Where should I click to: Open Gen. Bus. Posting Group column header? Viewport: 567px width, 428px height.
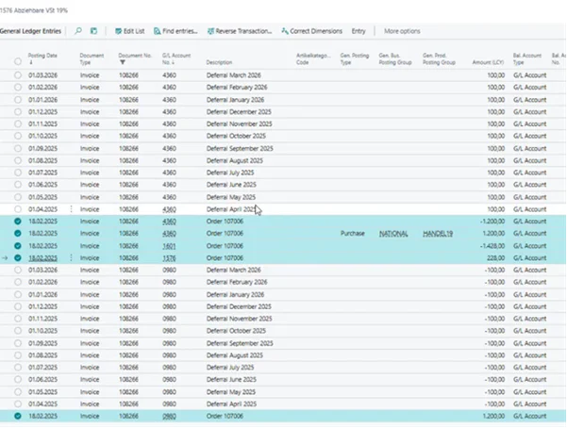[395, 58]
